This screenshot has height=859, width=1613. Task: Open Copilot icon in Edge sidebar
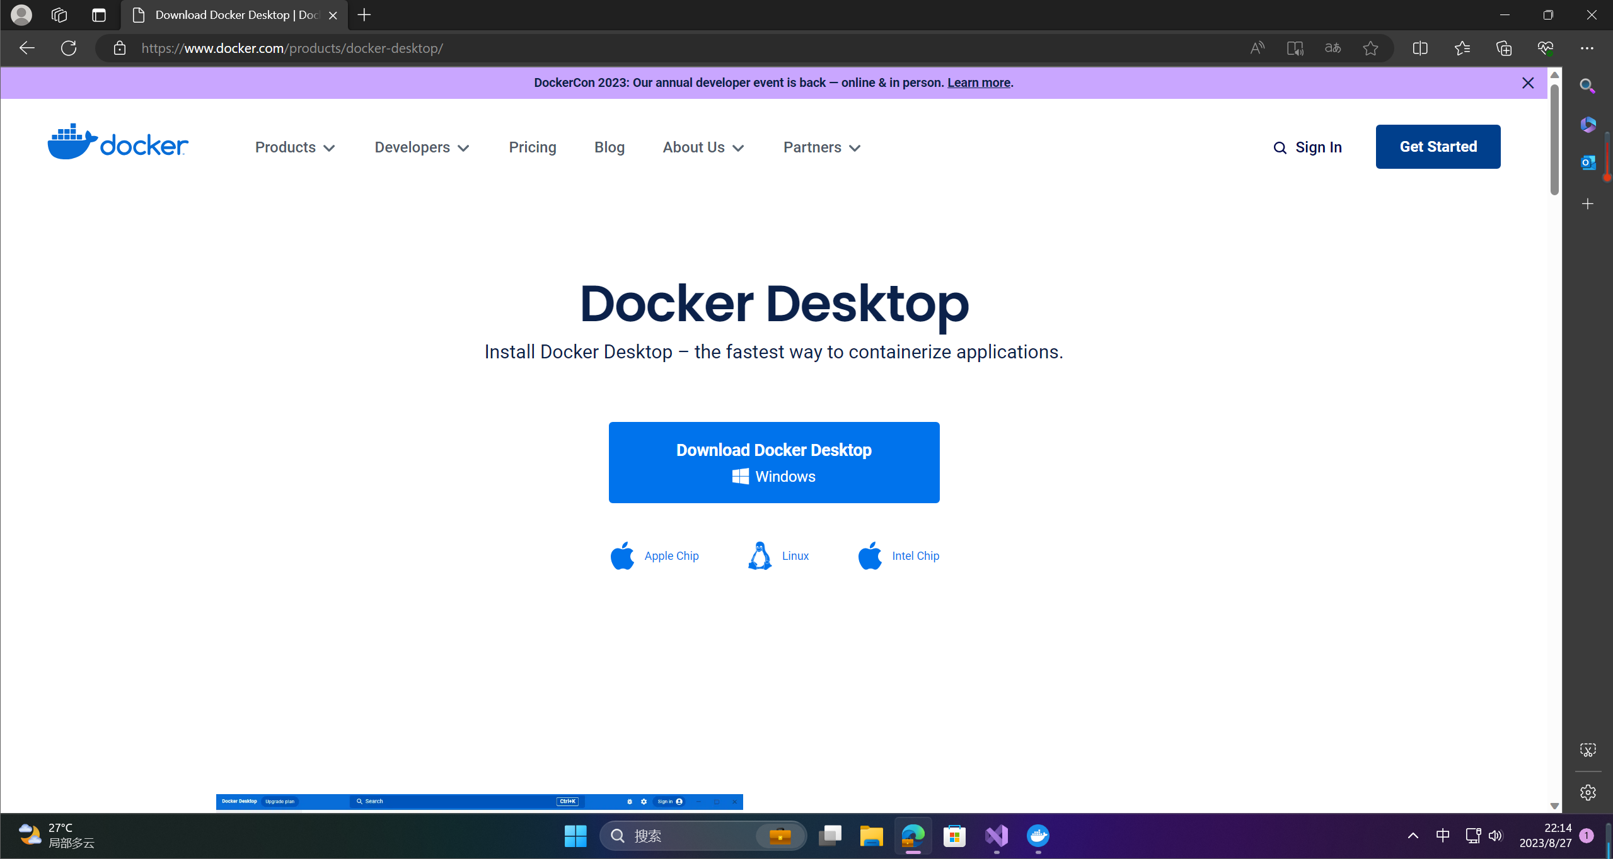1587,124
